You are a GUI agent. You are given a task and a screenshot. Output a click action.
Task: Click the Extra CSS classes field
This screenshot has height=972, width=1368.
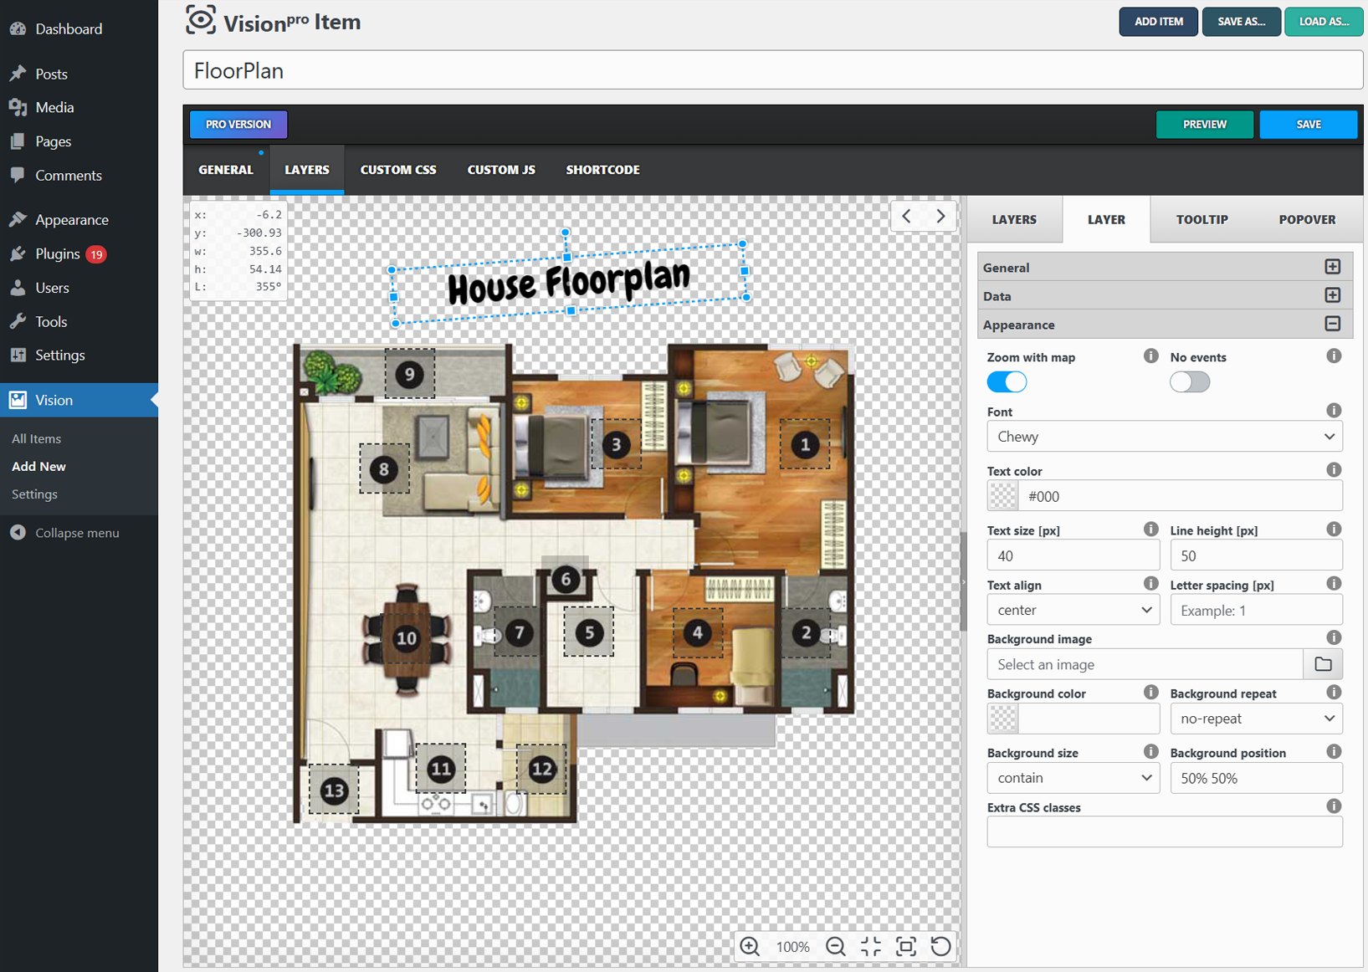[x=1165, y=832]
